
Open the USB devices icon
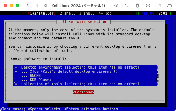[137, 6]
